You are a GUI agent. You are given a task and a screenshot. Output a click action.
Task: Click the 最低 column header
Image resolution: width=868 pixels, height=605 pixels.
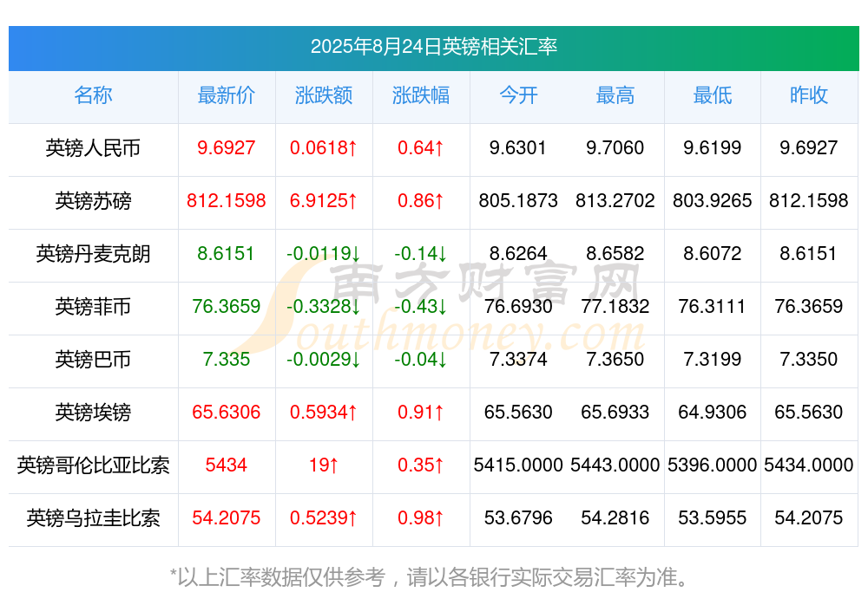713,95
